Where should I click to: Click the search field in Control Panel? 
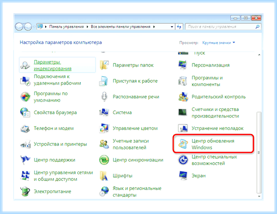(223, 27)
